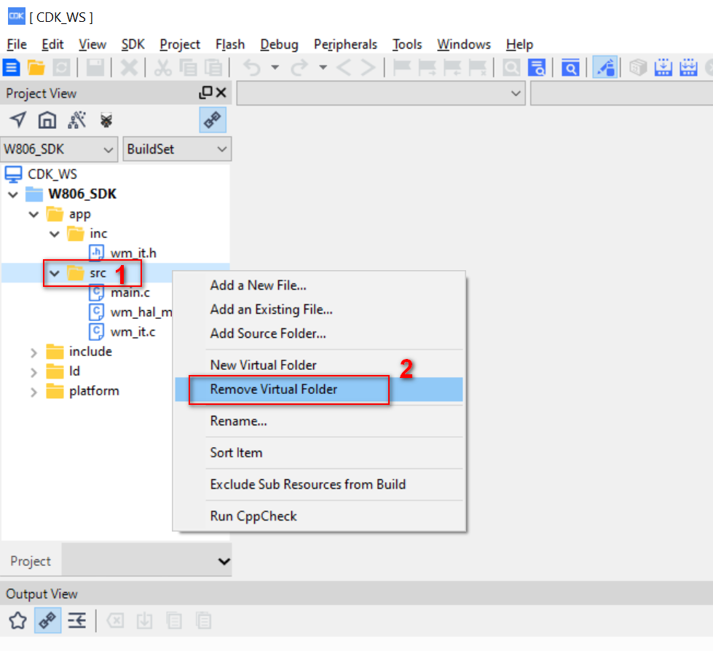Click the Next Bookmark flag icon

coord(427,68)
